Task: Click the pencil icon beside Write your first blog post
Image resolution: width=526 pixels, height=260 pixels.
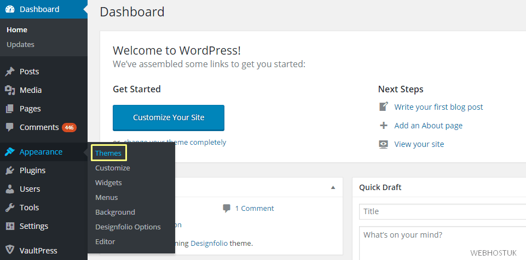Action: click(384, 107)
